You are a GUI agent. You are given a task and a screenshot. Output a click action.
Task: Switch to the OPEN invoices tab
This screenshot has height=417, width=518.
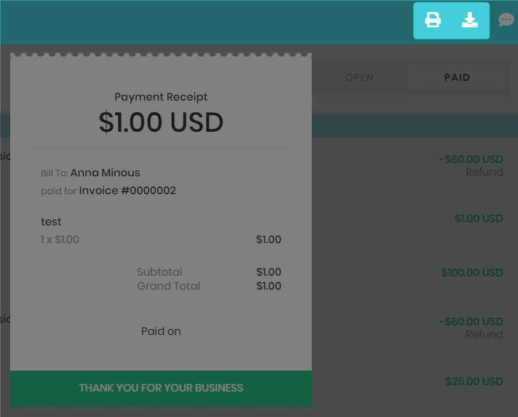[x=360, y=78]
